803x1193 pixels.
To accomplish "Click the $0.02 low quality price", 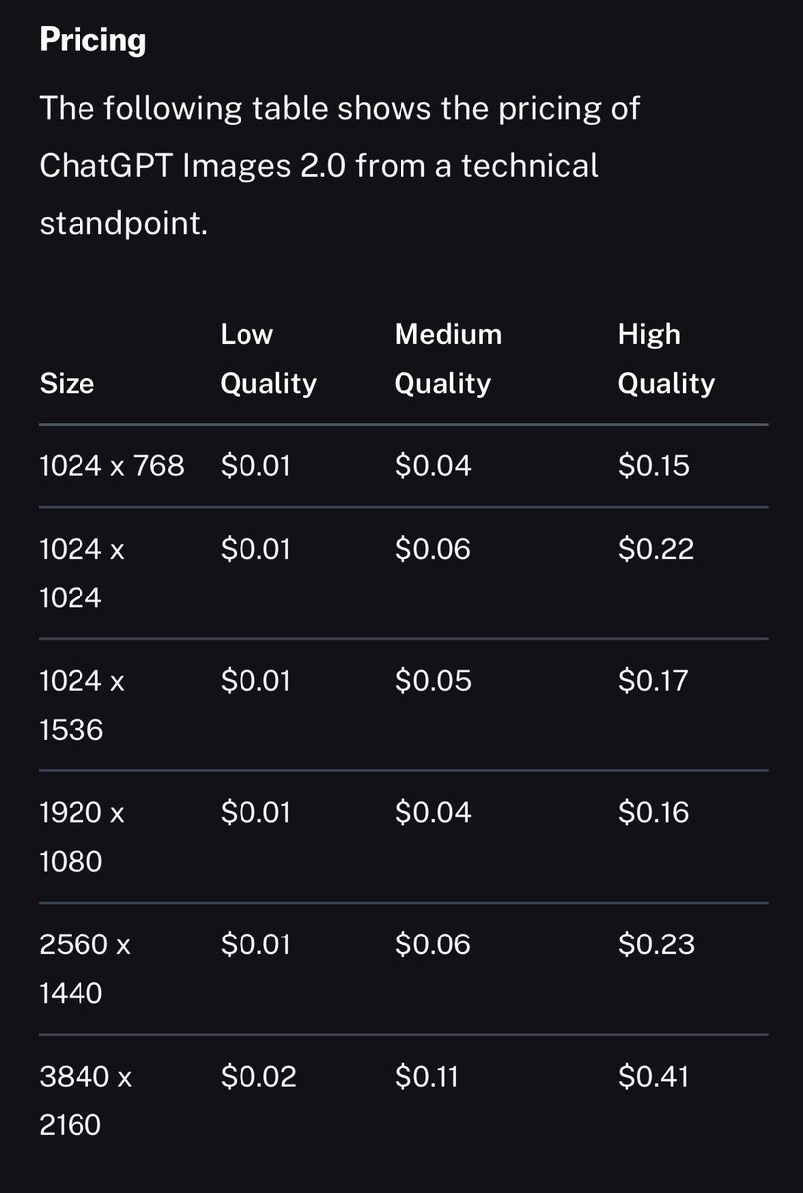I will click(258, 1077).
